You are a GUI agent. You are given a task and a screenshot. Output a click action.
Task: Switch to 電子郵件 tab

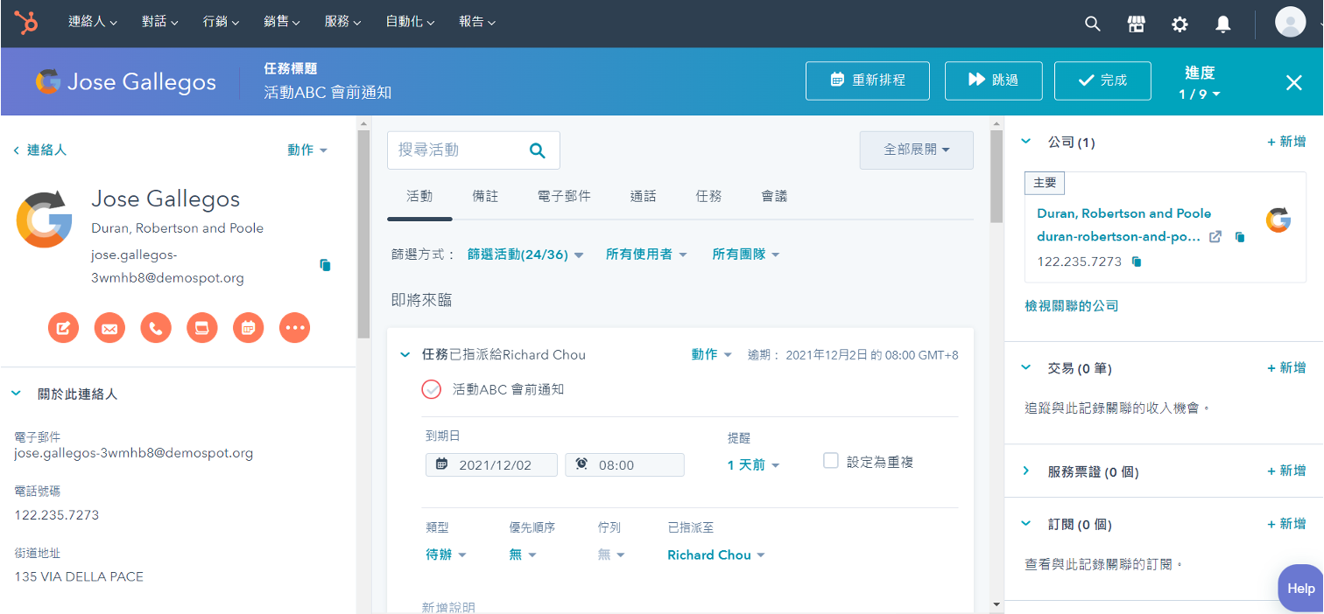[564, 197]
